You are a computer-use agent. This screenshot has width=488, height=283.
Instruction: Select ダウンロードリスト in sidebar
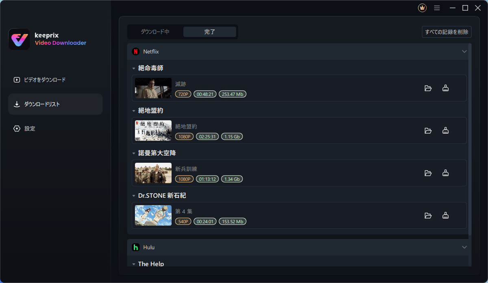click(55, 104)
